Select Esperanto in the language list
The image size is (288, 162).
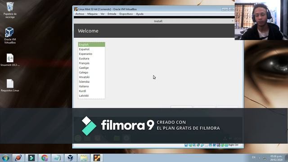(x=91, y=54)
